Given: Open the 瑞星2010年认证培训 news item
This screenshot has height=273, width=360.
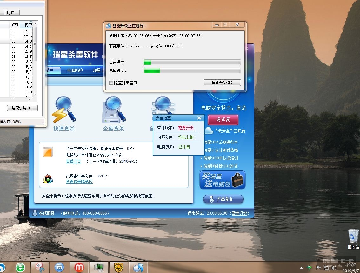Looking at the screenshot, I should point(221,158).
